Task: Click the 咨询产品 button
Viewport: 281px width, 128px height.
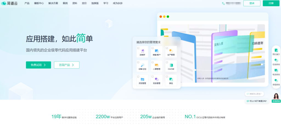Action: [x=67, y=65]
